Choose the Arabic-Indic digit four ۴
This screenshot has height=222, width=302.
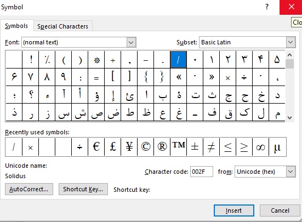[260, 60]
